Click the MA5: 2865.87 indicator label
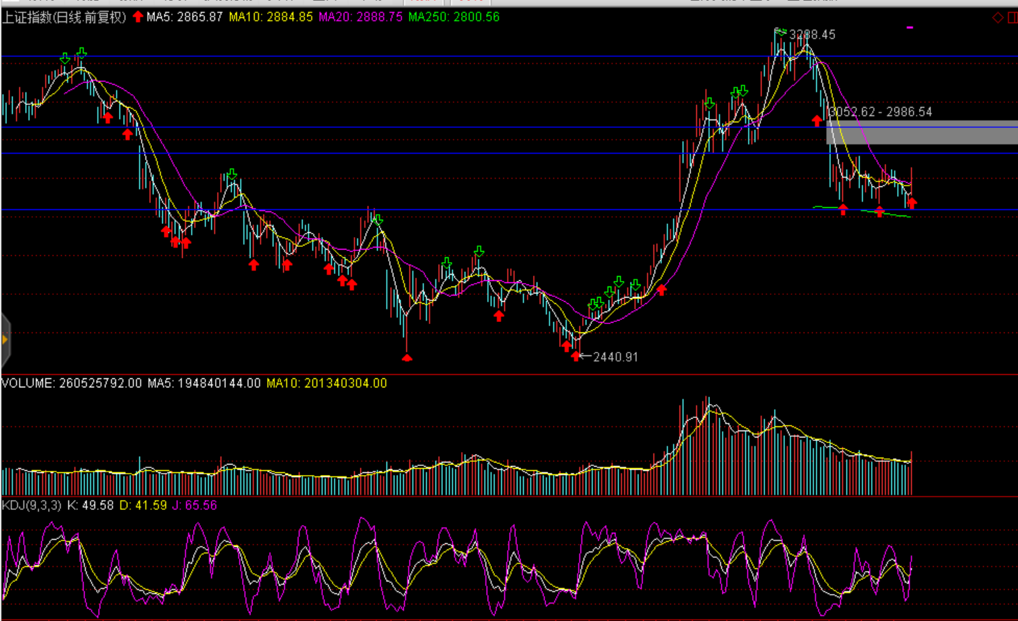 coord(184,17)
